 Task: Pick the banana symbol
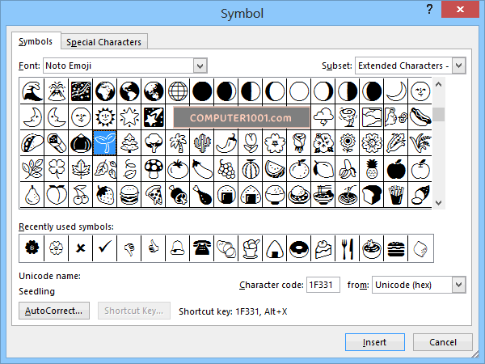348,169
